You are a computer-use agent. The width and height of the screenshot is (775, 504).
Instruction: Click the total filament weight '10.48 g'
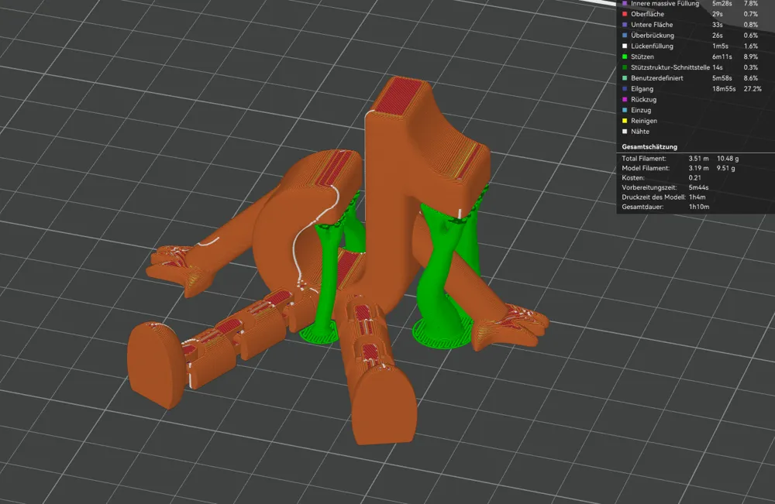728,159
